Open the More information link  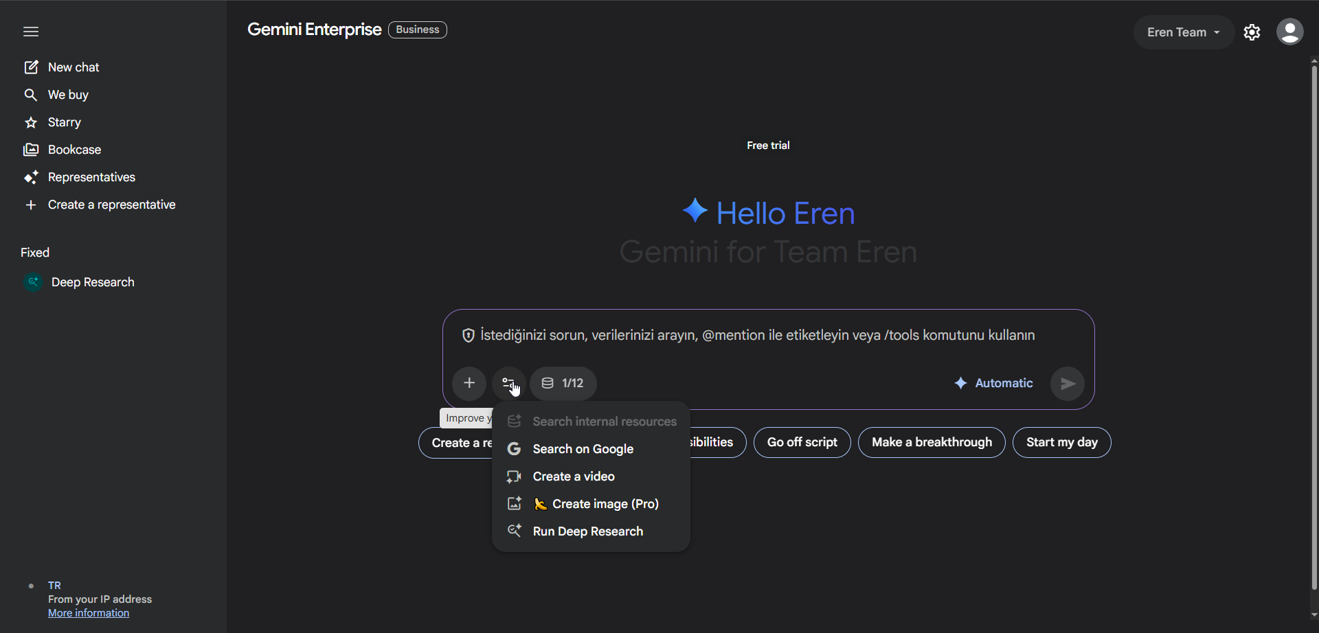point(89,613)
